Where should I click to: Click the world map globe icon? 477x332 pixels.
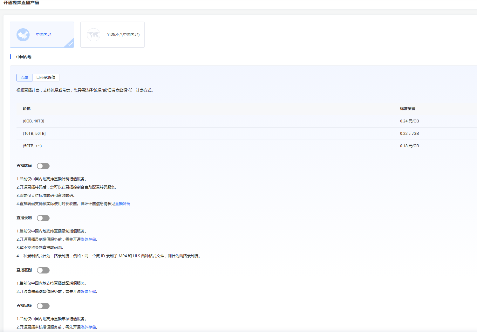pyautogui.click(x=93, y=35)
